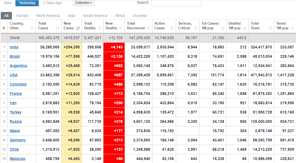
Task: Open the South America tab
Action: point(95,16)
